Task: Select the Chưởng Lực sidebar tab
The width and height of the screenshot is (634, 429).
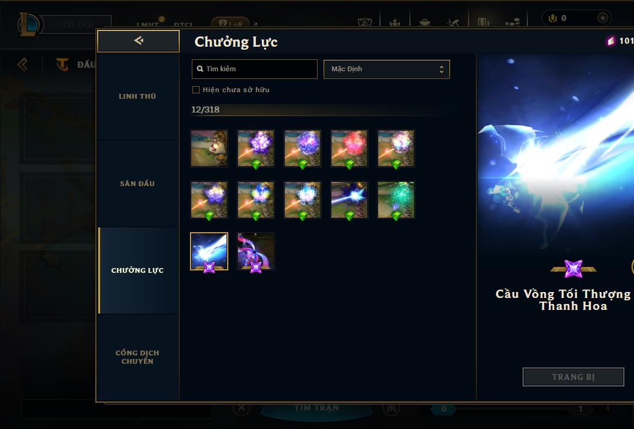Action: click(x=138, y=270)
